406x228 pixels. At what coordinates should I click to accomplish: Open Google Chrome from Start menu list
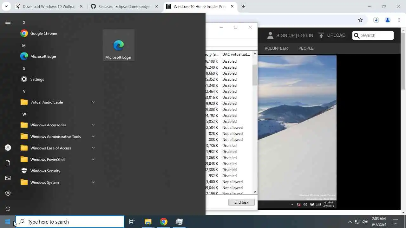tap(57, 33)
